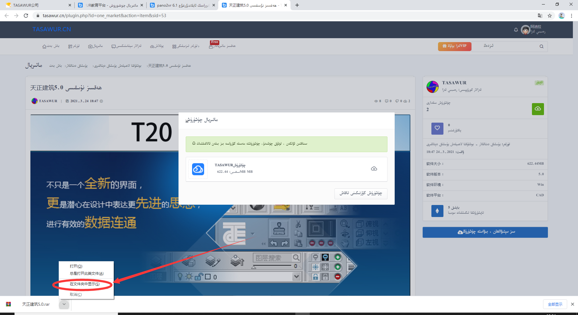578x315 pixels.
Task: Select 总是打开此类文件 menu option
Action: point(86,274)
